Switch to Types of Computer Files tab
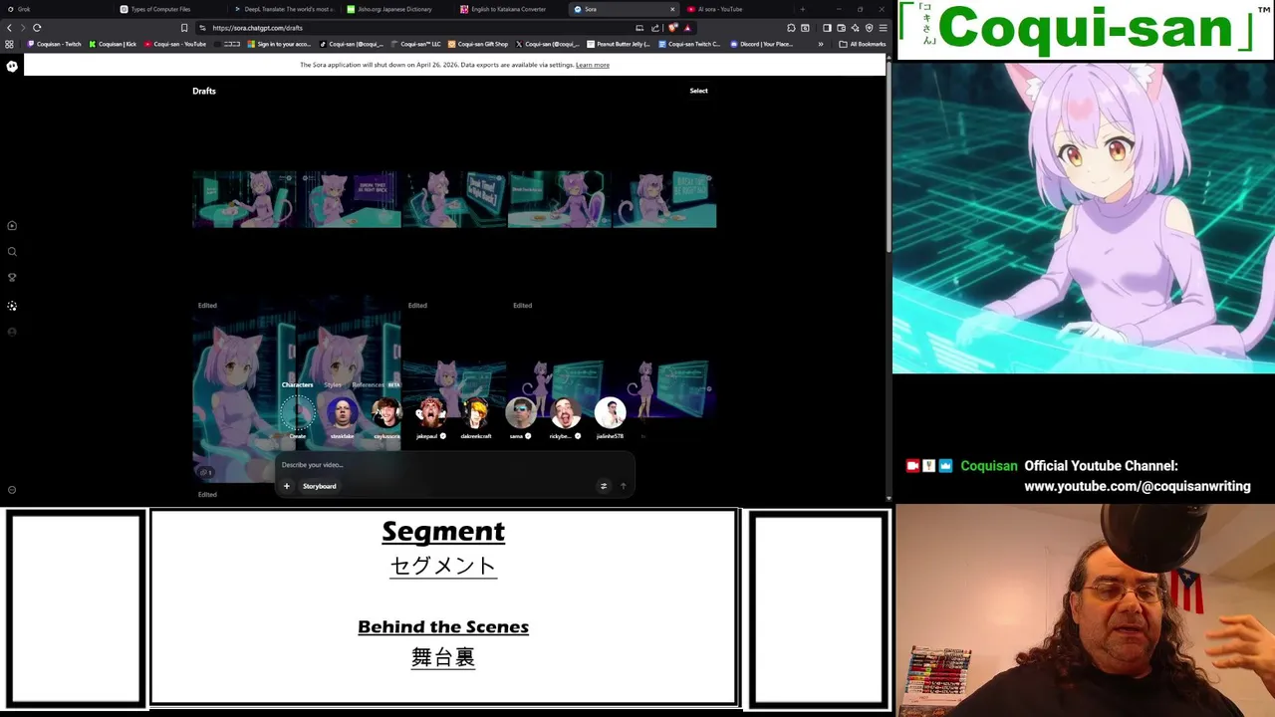Image resolution: width=1275 pixels, height=717 pixels. (x=169, y=9)
